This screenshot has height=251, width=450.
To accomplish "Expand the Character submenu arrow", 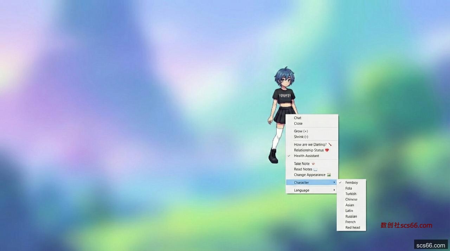I will (x=334, y=182).
